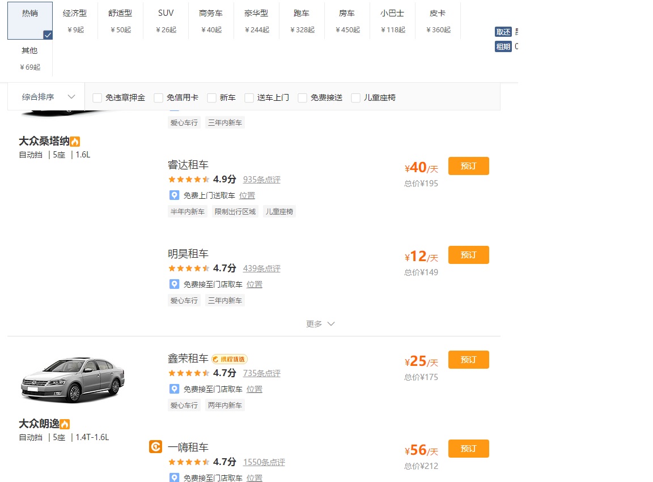Click the blue 租期 label at top right

502,46
